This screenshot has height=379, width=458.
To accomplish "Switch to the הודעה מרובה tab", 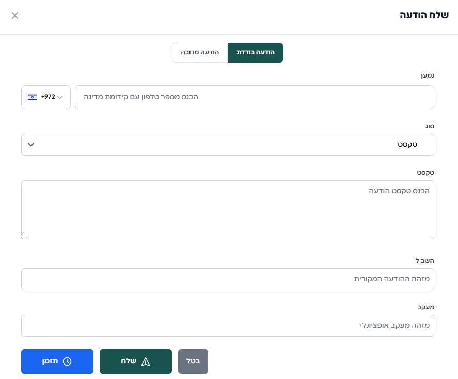I will click(200, 53).
